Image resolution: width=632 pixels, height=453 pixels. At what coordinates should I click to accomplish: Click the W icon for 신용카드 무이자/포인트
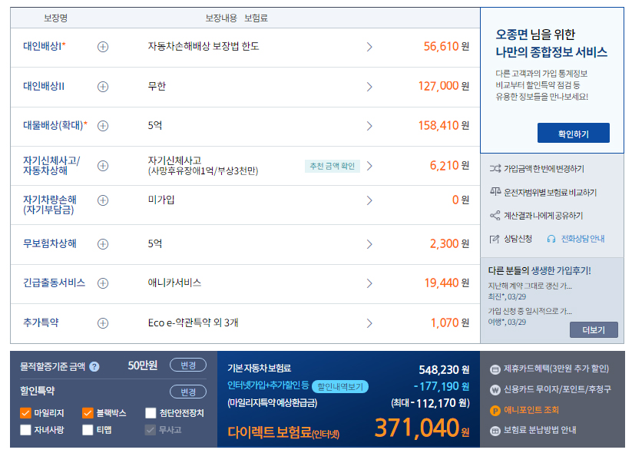pyautogui.click(x=495, y=390)
